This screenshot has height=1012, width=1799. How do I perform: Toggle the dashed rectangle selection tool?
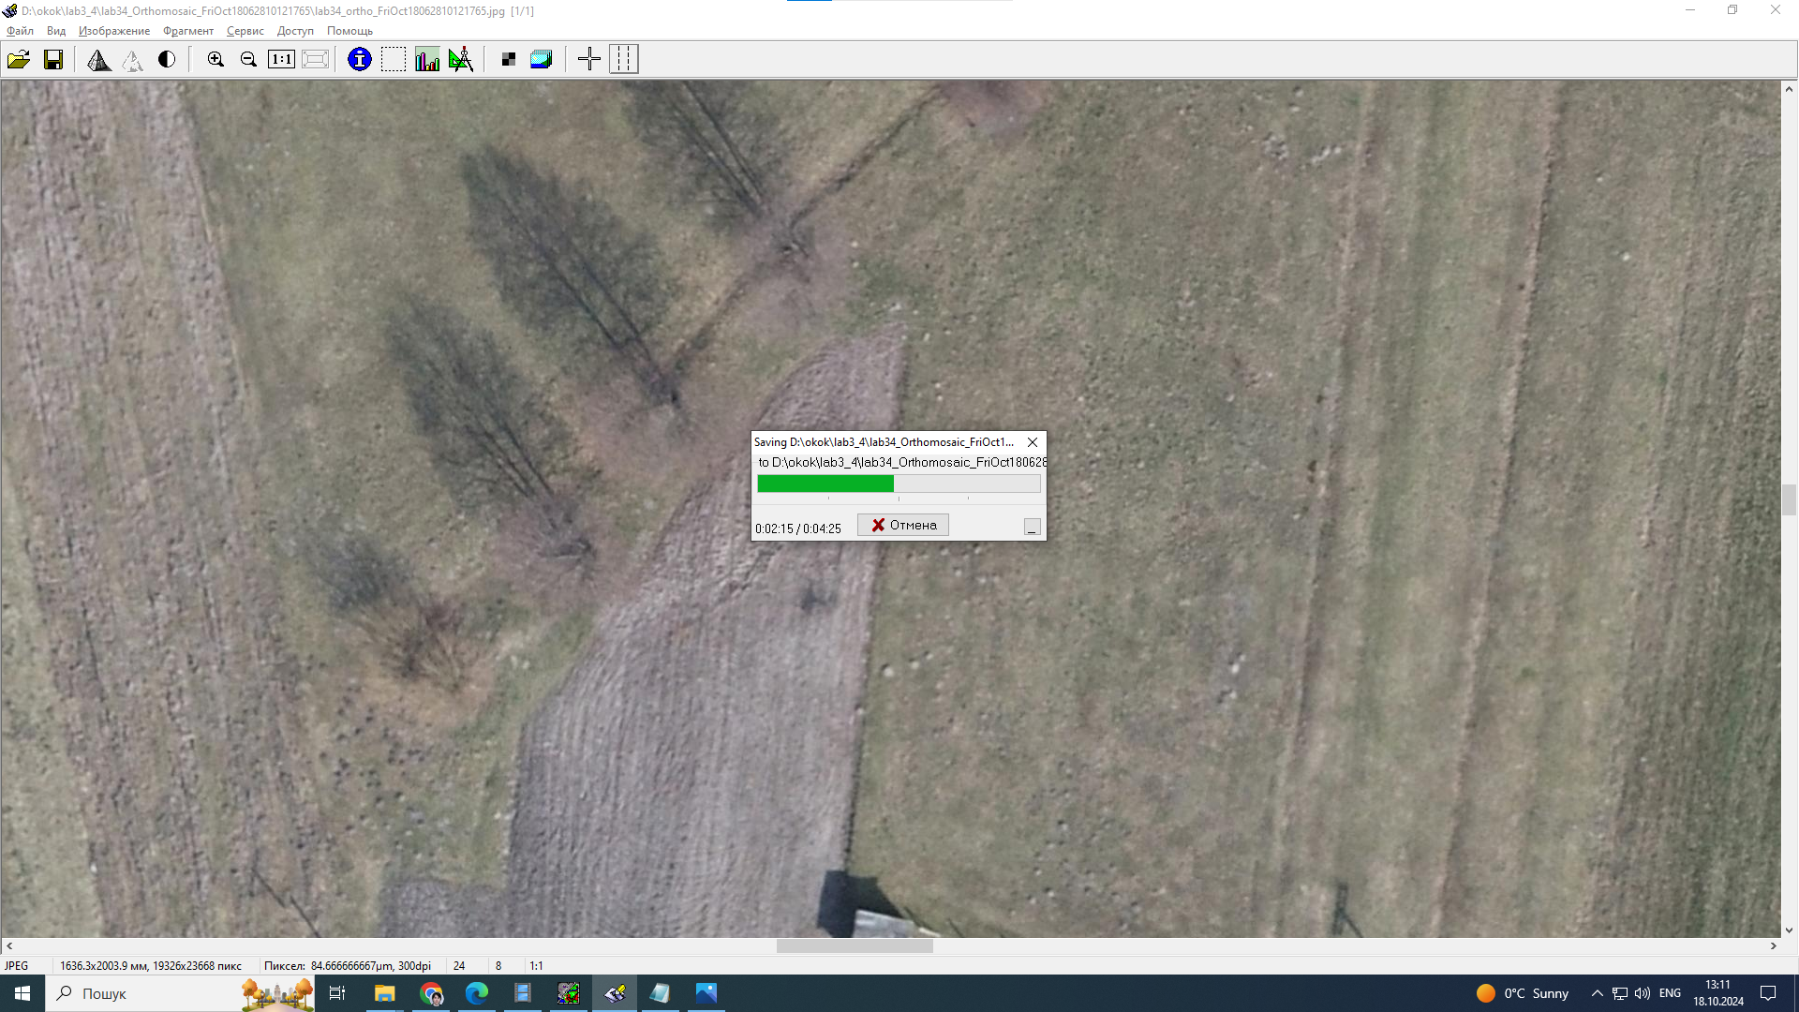click(394, 60)
